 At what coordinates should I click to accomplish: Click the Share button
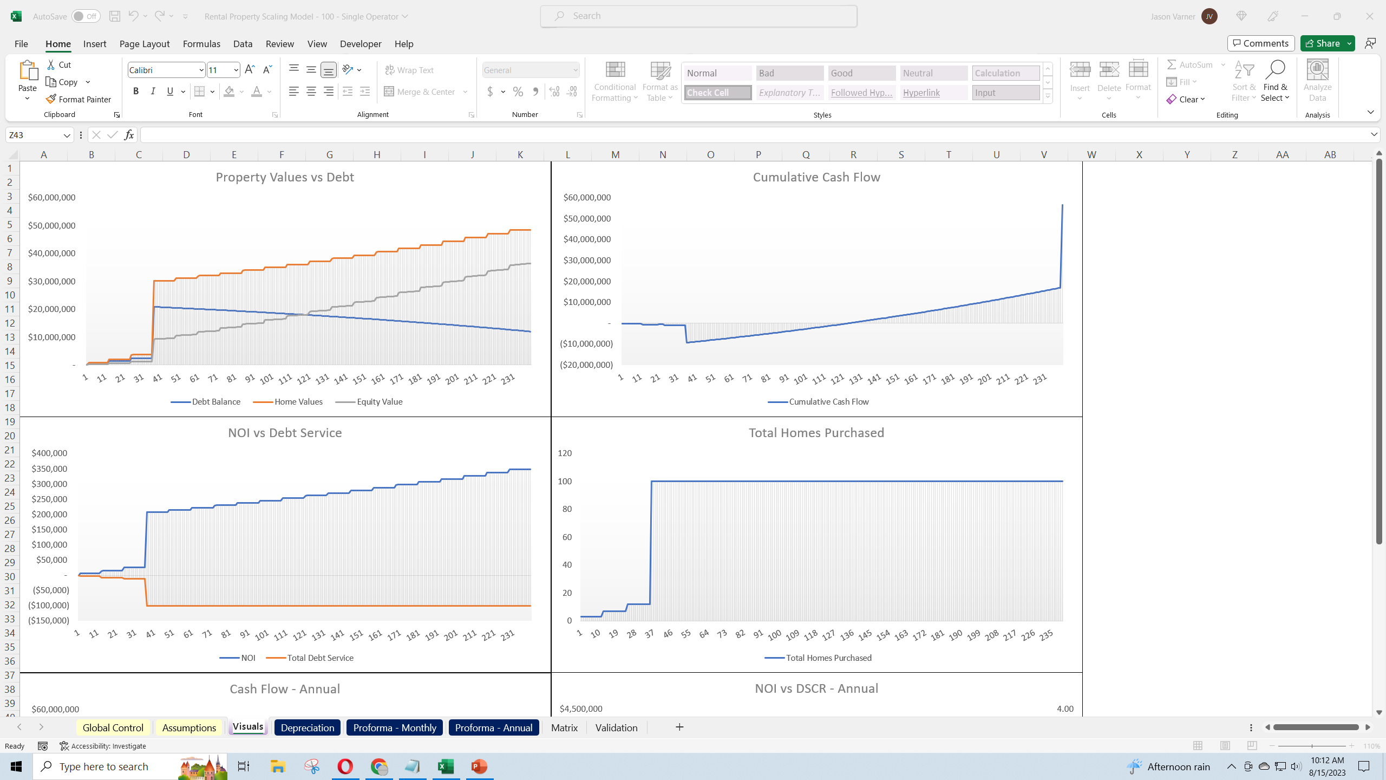tap(1322, 43)
